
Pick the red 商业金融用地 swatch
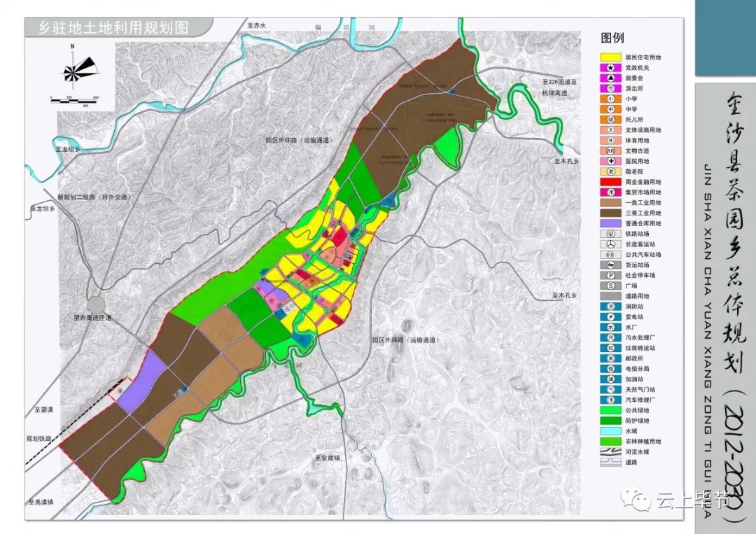(x=610, y=182)
